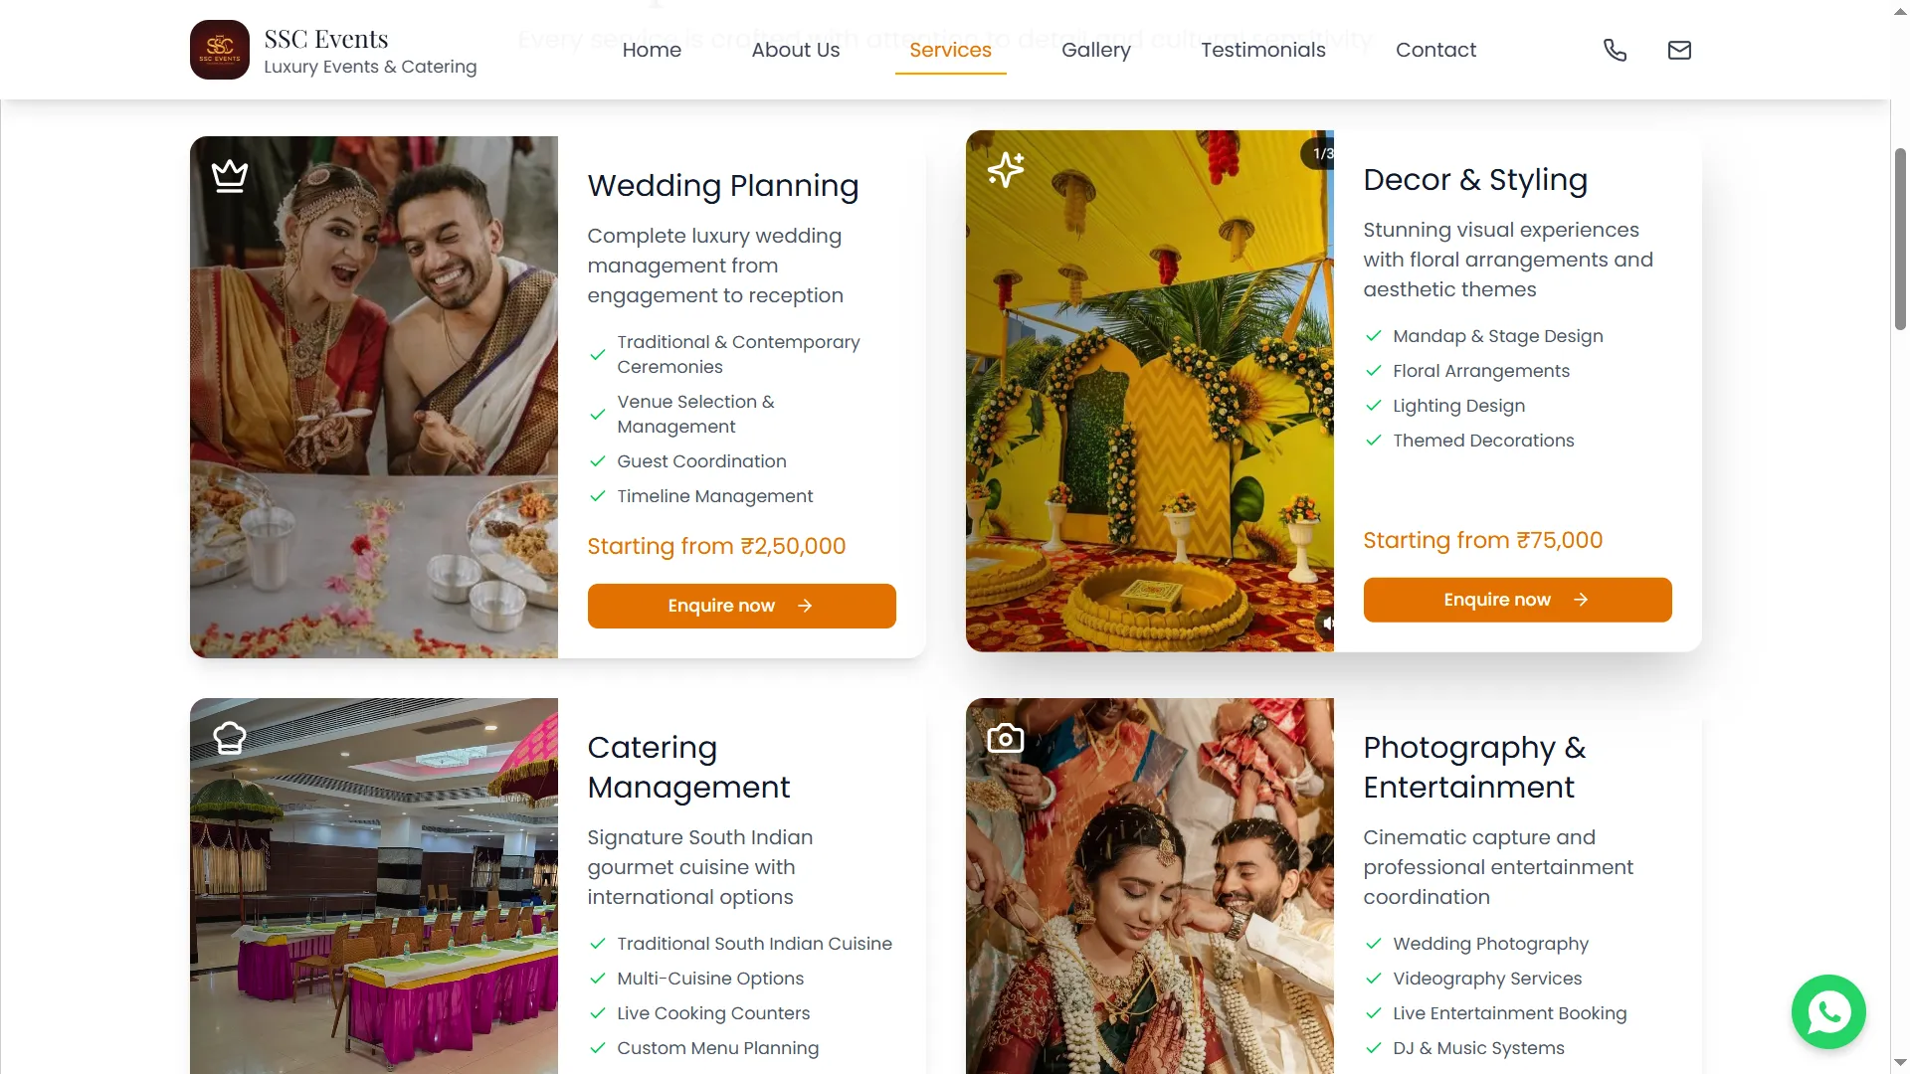Toggle sound icon on Decor & Styling image
This screenshot has width=1910, height=1074.
coord(1326,624)
